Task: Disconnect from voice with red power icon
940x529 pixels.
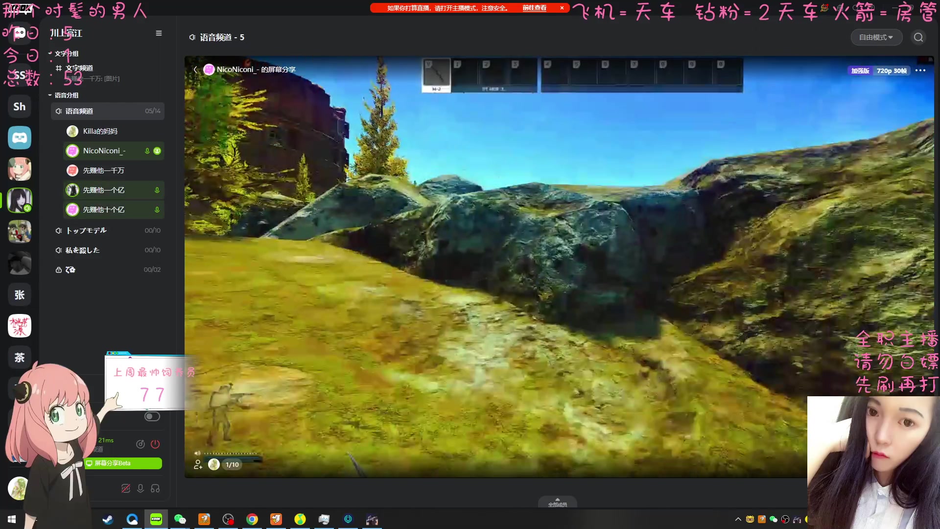Action: (x=155, y=444)
